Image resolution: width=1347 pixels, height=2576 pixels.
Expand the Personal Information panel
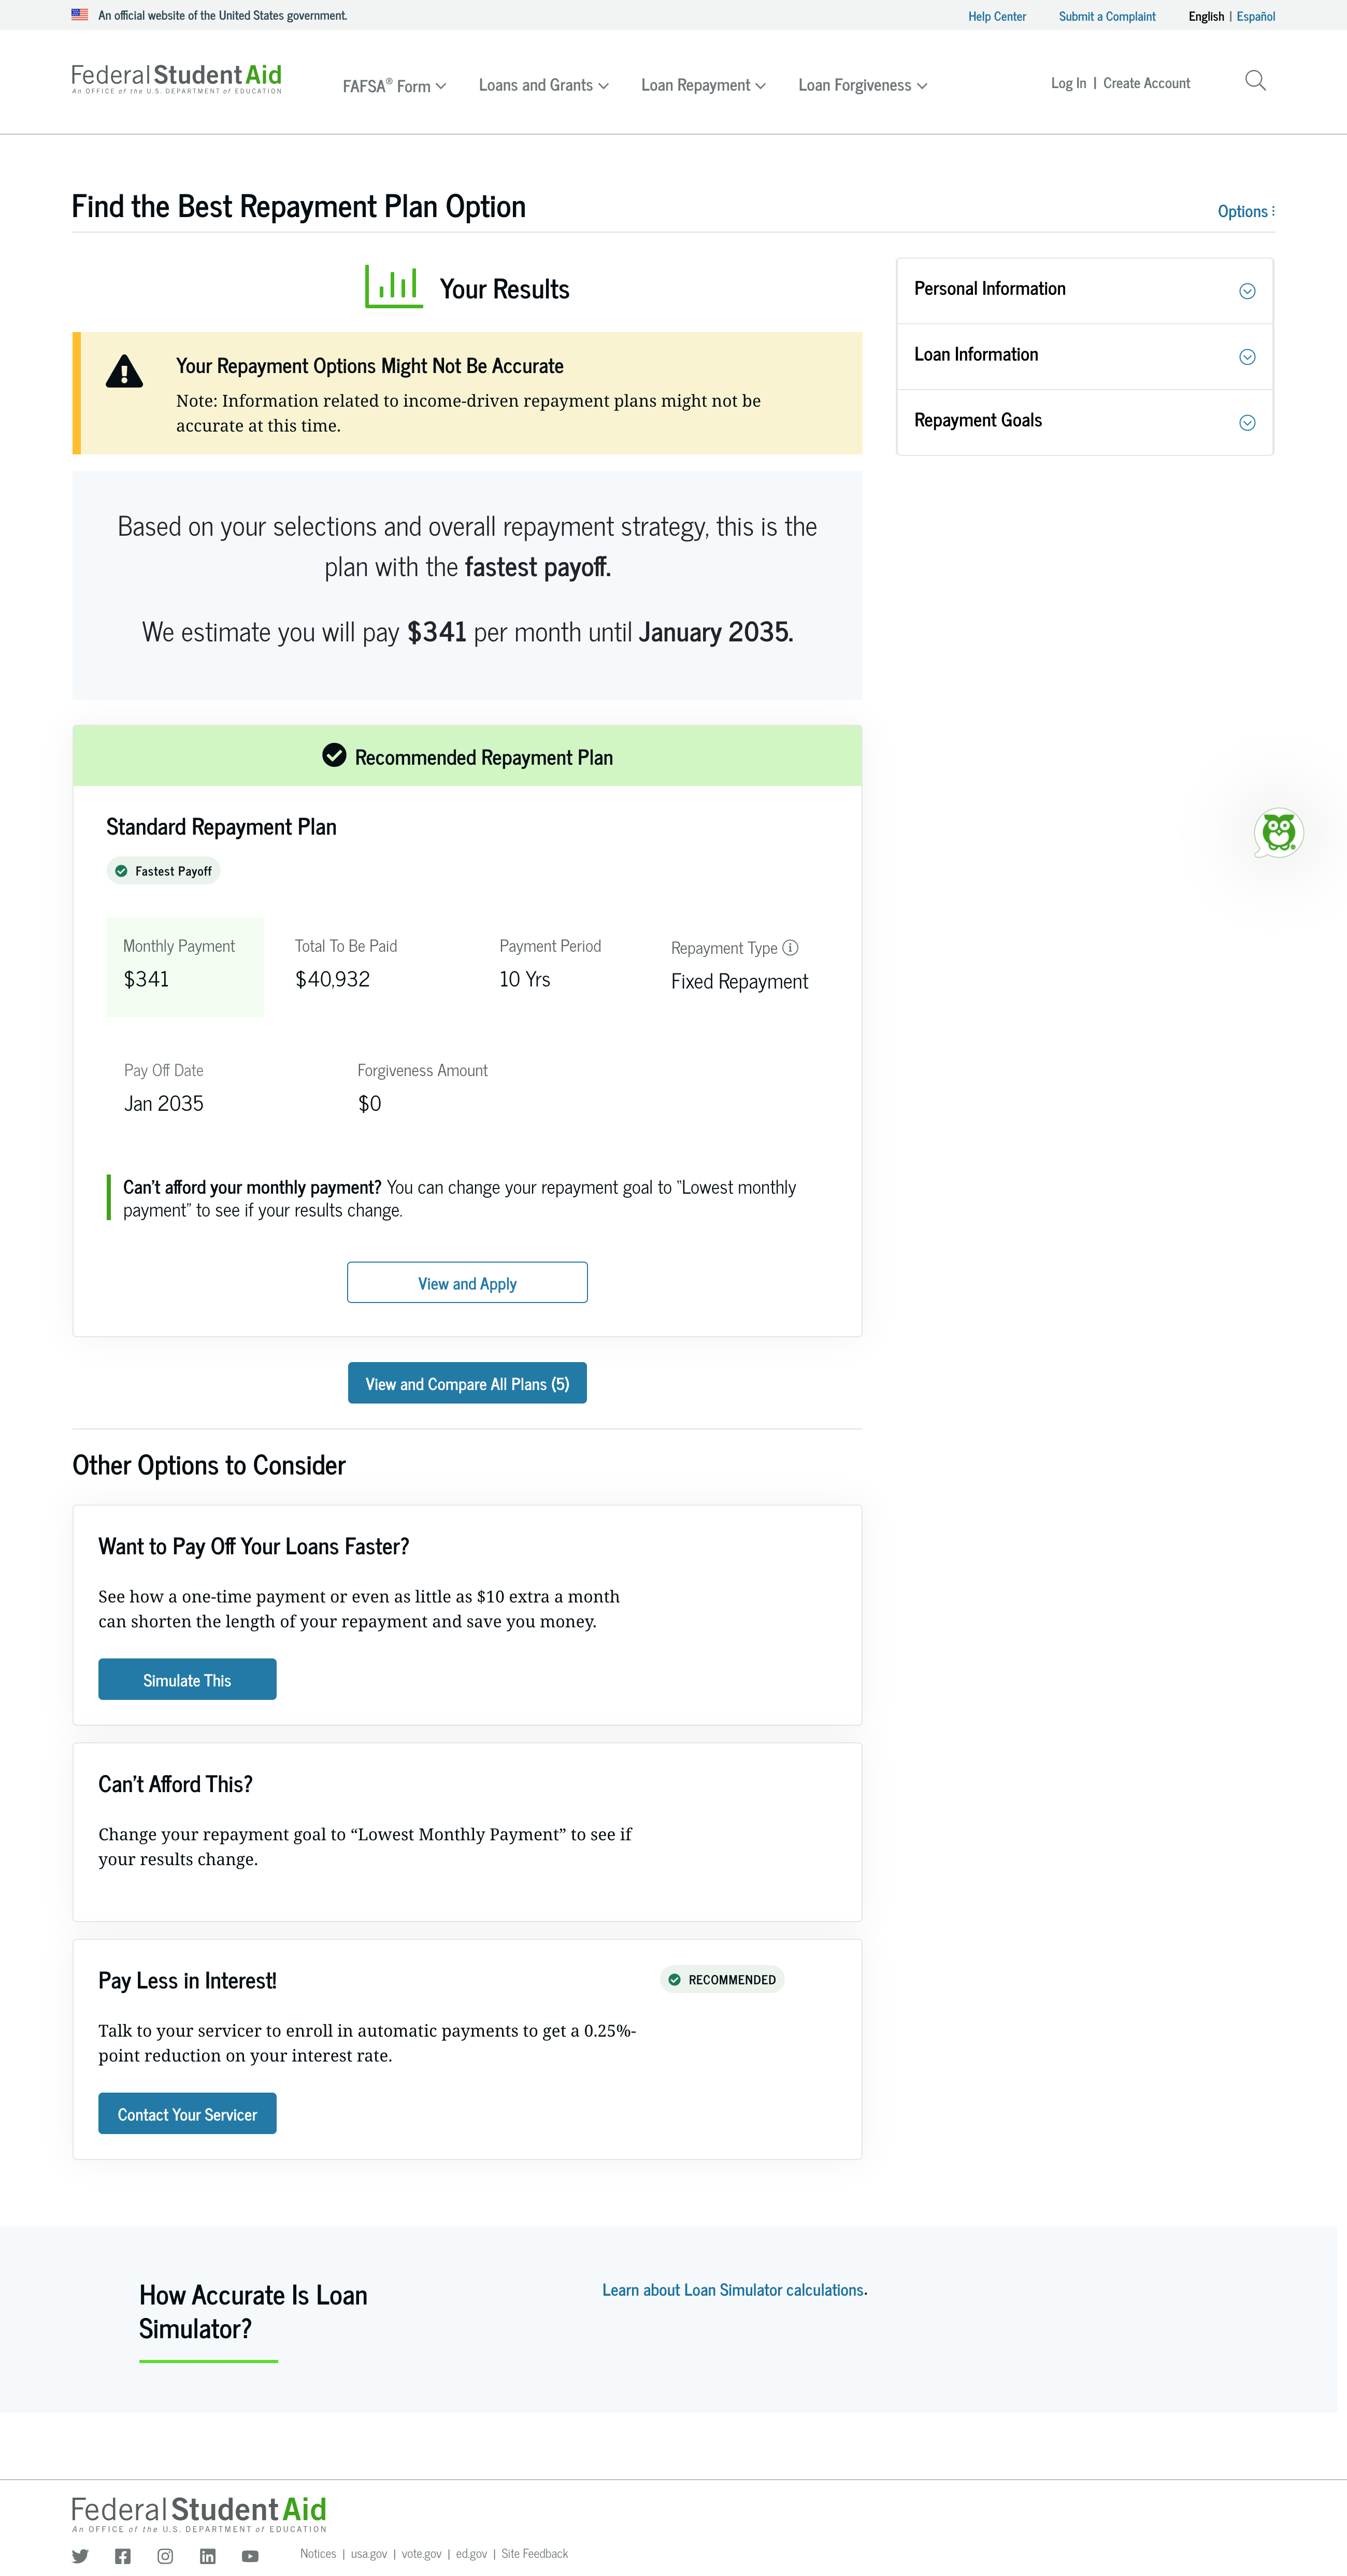pyautogui.click(x=1247, y=291)
